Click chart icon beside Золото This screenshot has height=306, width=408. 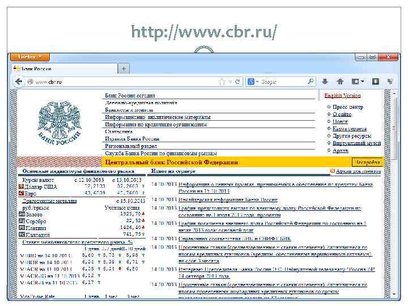(x=22, y=214)
